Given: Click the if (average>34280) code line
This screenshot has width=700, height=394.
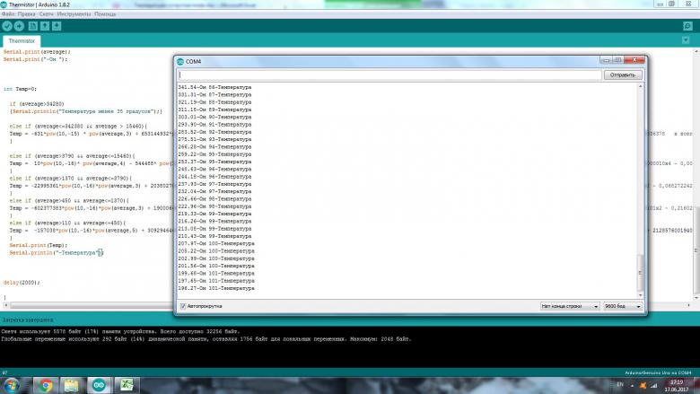Looking at the screenshot, I should pyautogui.click(x=37, y=104).
